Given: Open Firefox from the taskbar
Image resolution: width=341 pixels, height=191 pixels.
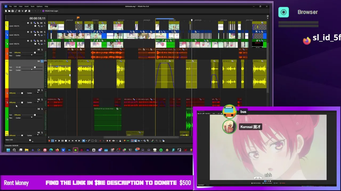Looking at the screenshot, I should click(x=57, y=150).
